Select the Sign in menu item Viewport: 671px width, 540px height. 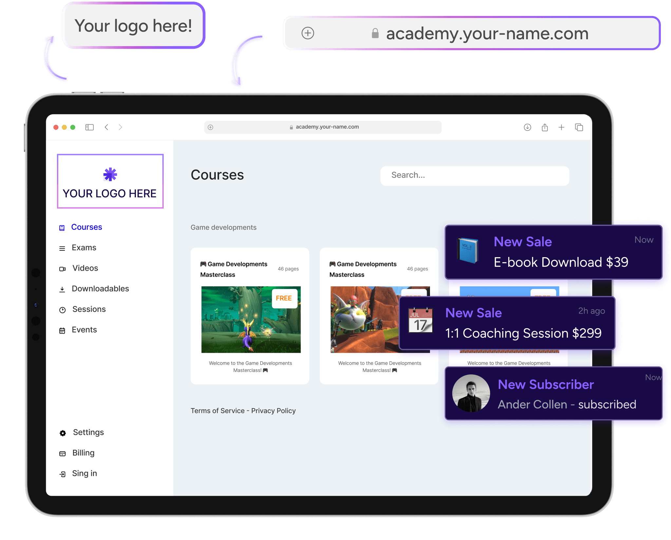pyautogui.click(x=85, y=472)
